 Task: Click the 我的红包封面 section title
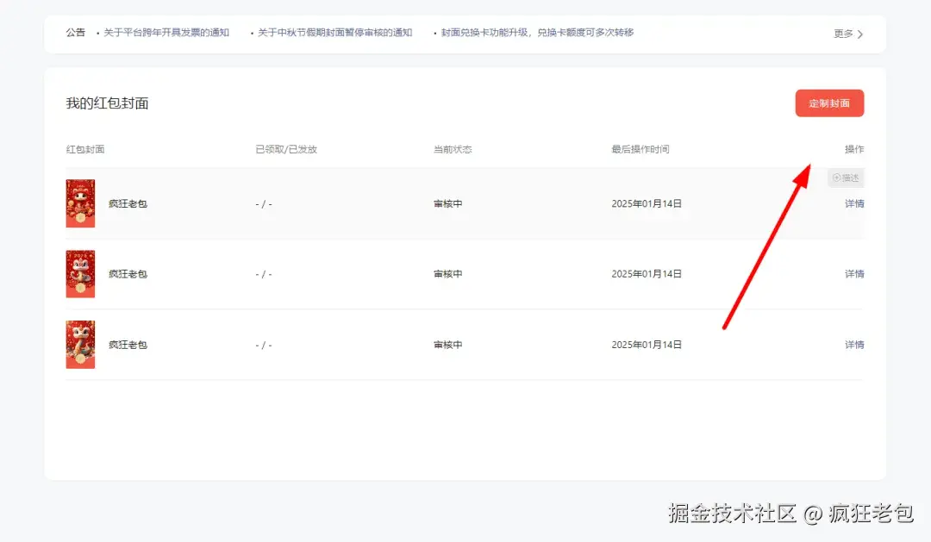tap(107, 103)
